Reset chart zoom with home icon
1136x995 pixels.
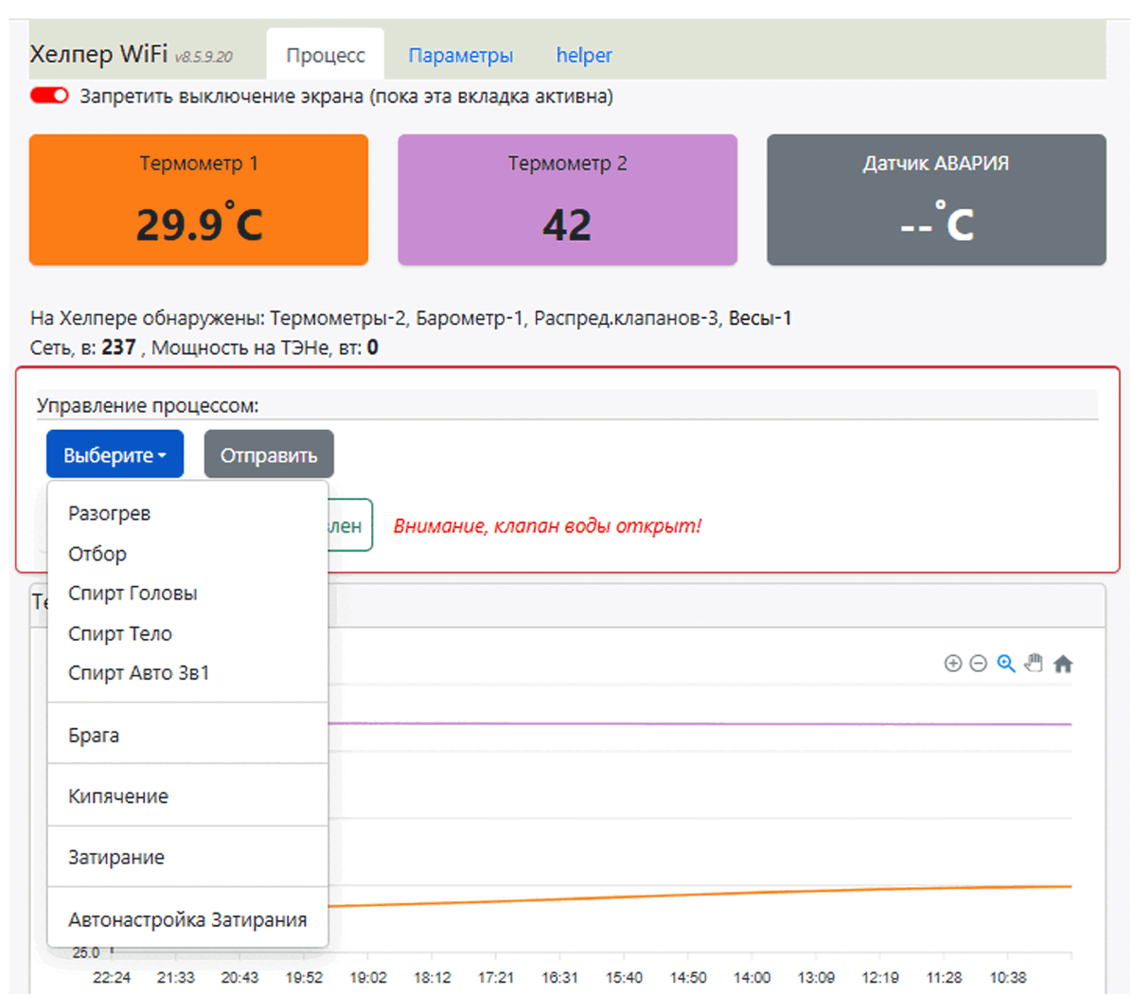pos(1063,664)
